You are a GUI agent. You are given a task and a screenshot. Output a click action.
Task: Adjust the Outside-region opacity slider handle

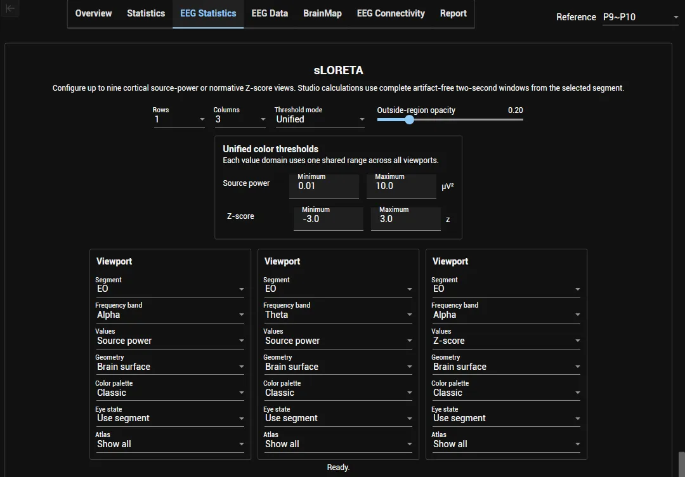pyautogui.click(x=409, y=120)
